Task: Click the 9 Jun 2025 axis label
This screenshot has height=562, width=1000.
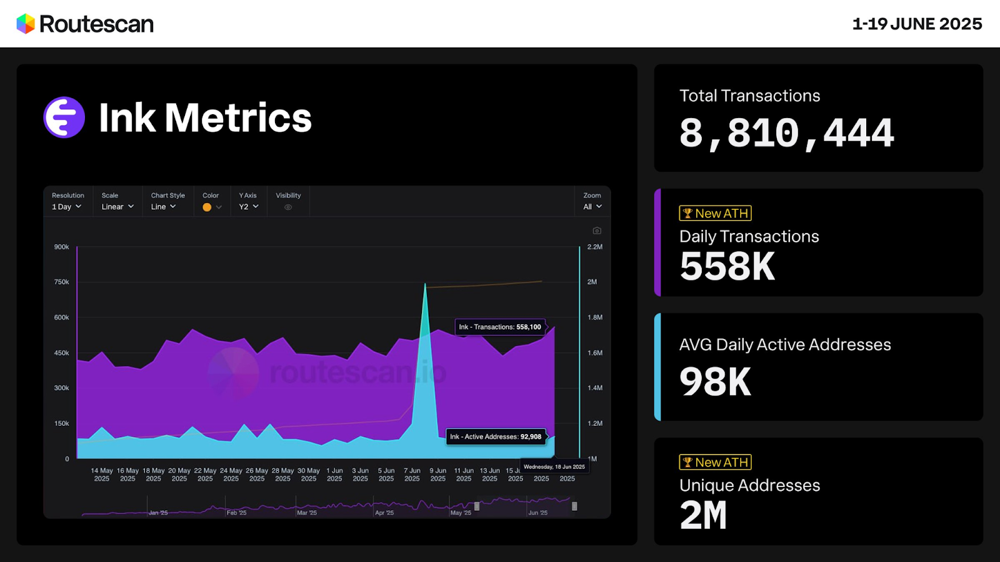Action: (x=438, y=475)
